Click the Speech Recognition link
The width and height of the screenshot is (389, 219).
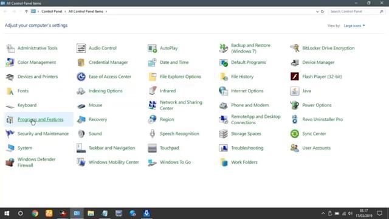[179, 134]
